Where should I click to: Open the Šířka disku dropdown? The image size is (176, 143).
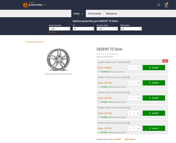tap(131, 29)
